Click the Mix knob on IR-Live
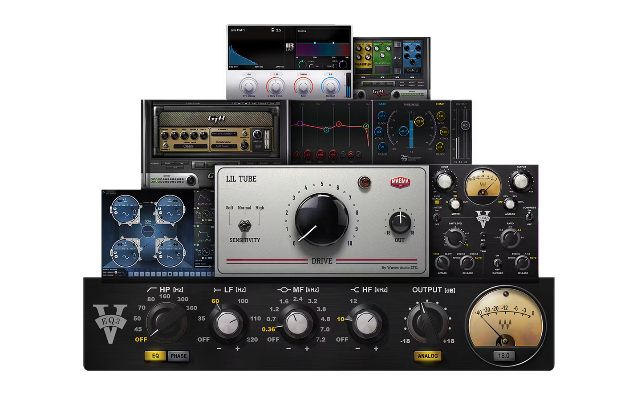The height and width of the screenshot is (400, 641). pyautogui.click(x=304, y=86)
